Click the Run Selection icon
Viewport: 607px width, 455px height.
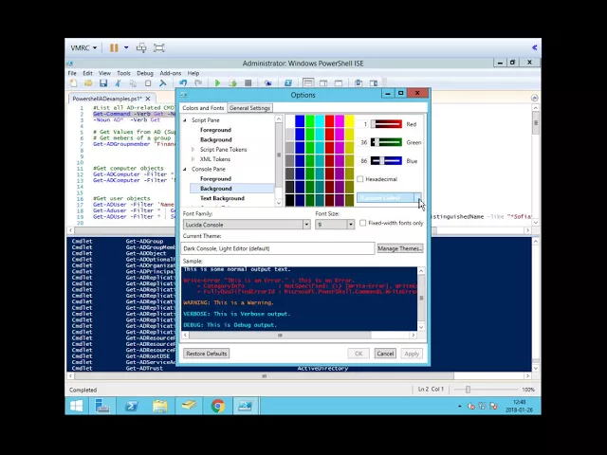[232, 82]
